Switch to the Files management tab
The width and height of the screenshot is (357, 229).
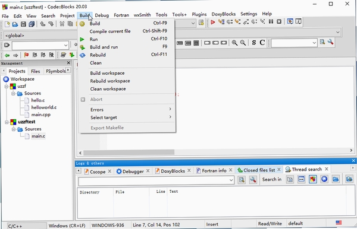(x=35, y=71)
